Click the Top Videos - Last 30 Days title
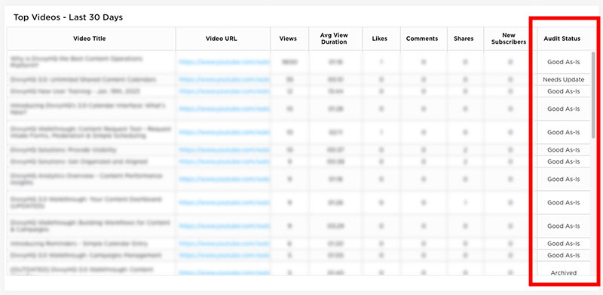Image resolution: width=603 pixels, height=295 pixels. pos(68,17)
